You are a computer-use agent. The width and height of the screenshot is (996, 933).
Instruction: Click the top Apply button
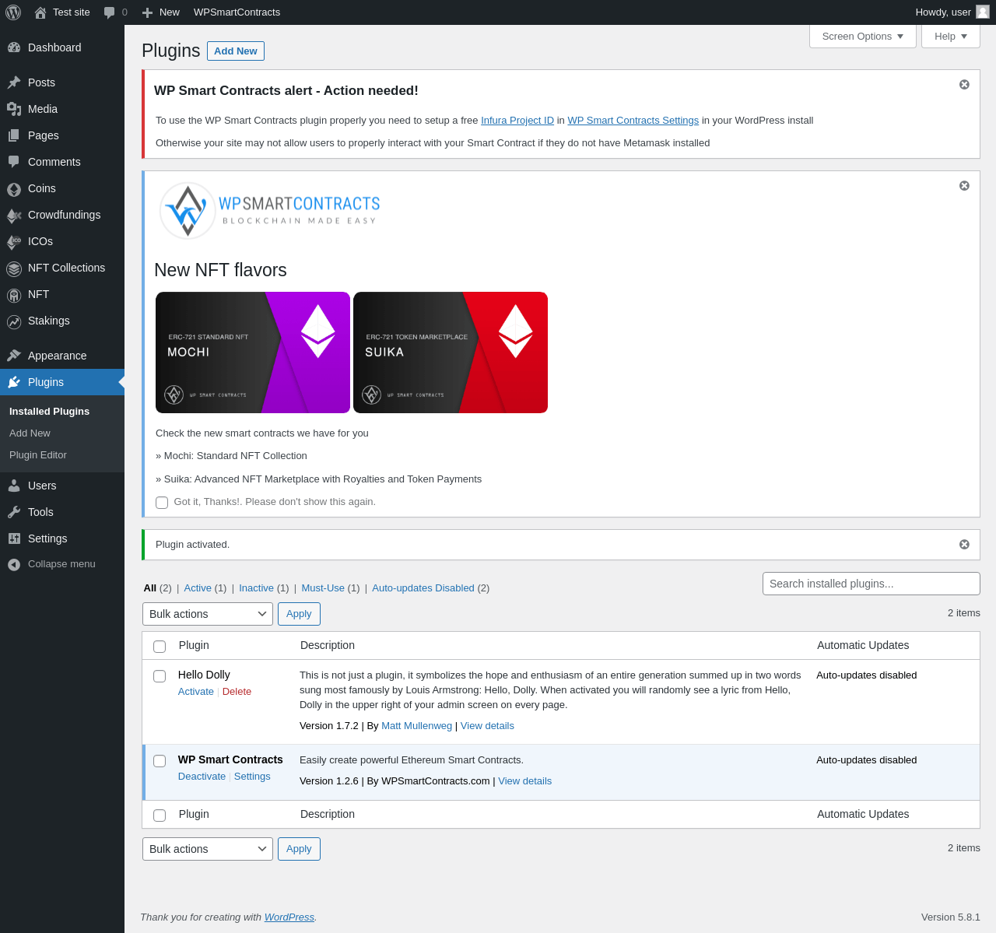(x=299, y=614)
